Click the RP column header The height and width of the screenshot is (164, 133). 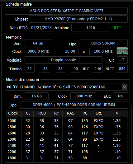(56, 113)
